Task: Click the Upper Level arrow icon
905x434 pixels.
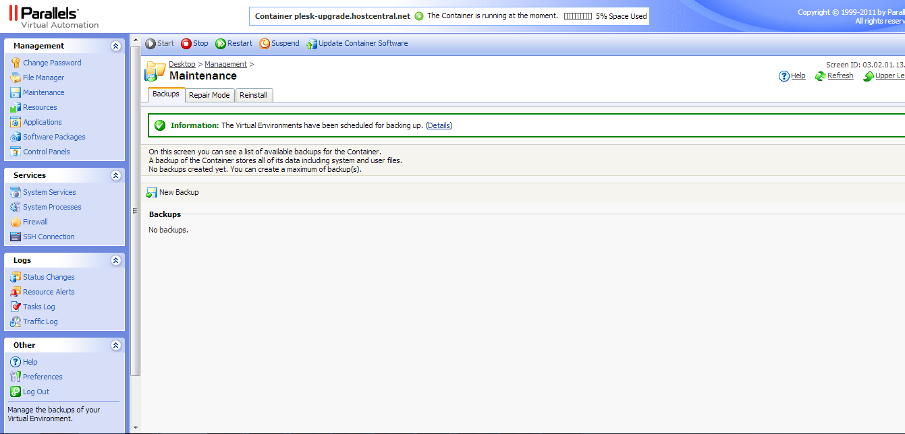Action: click(869, 76)
